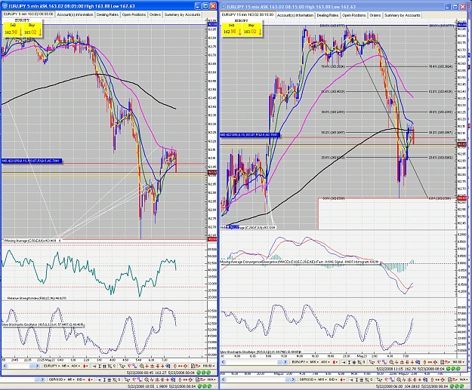The width and height of the screenshot is (472, 390).
Task: Toggle the grid icon in 5 min toolbar
Action: tap(104, 366)
